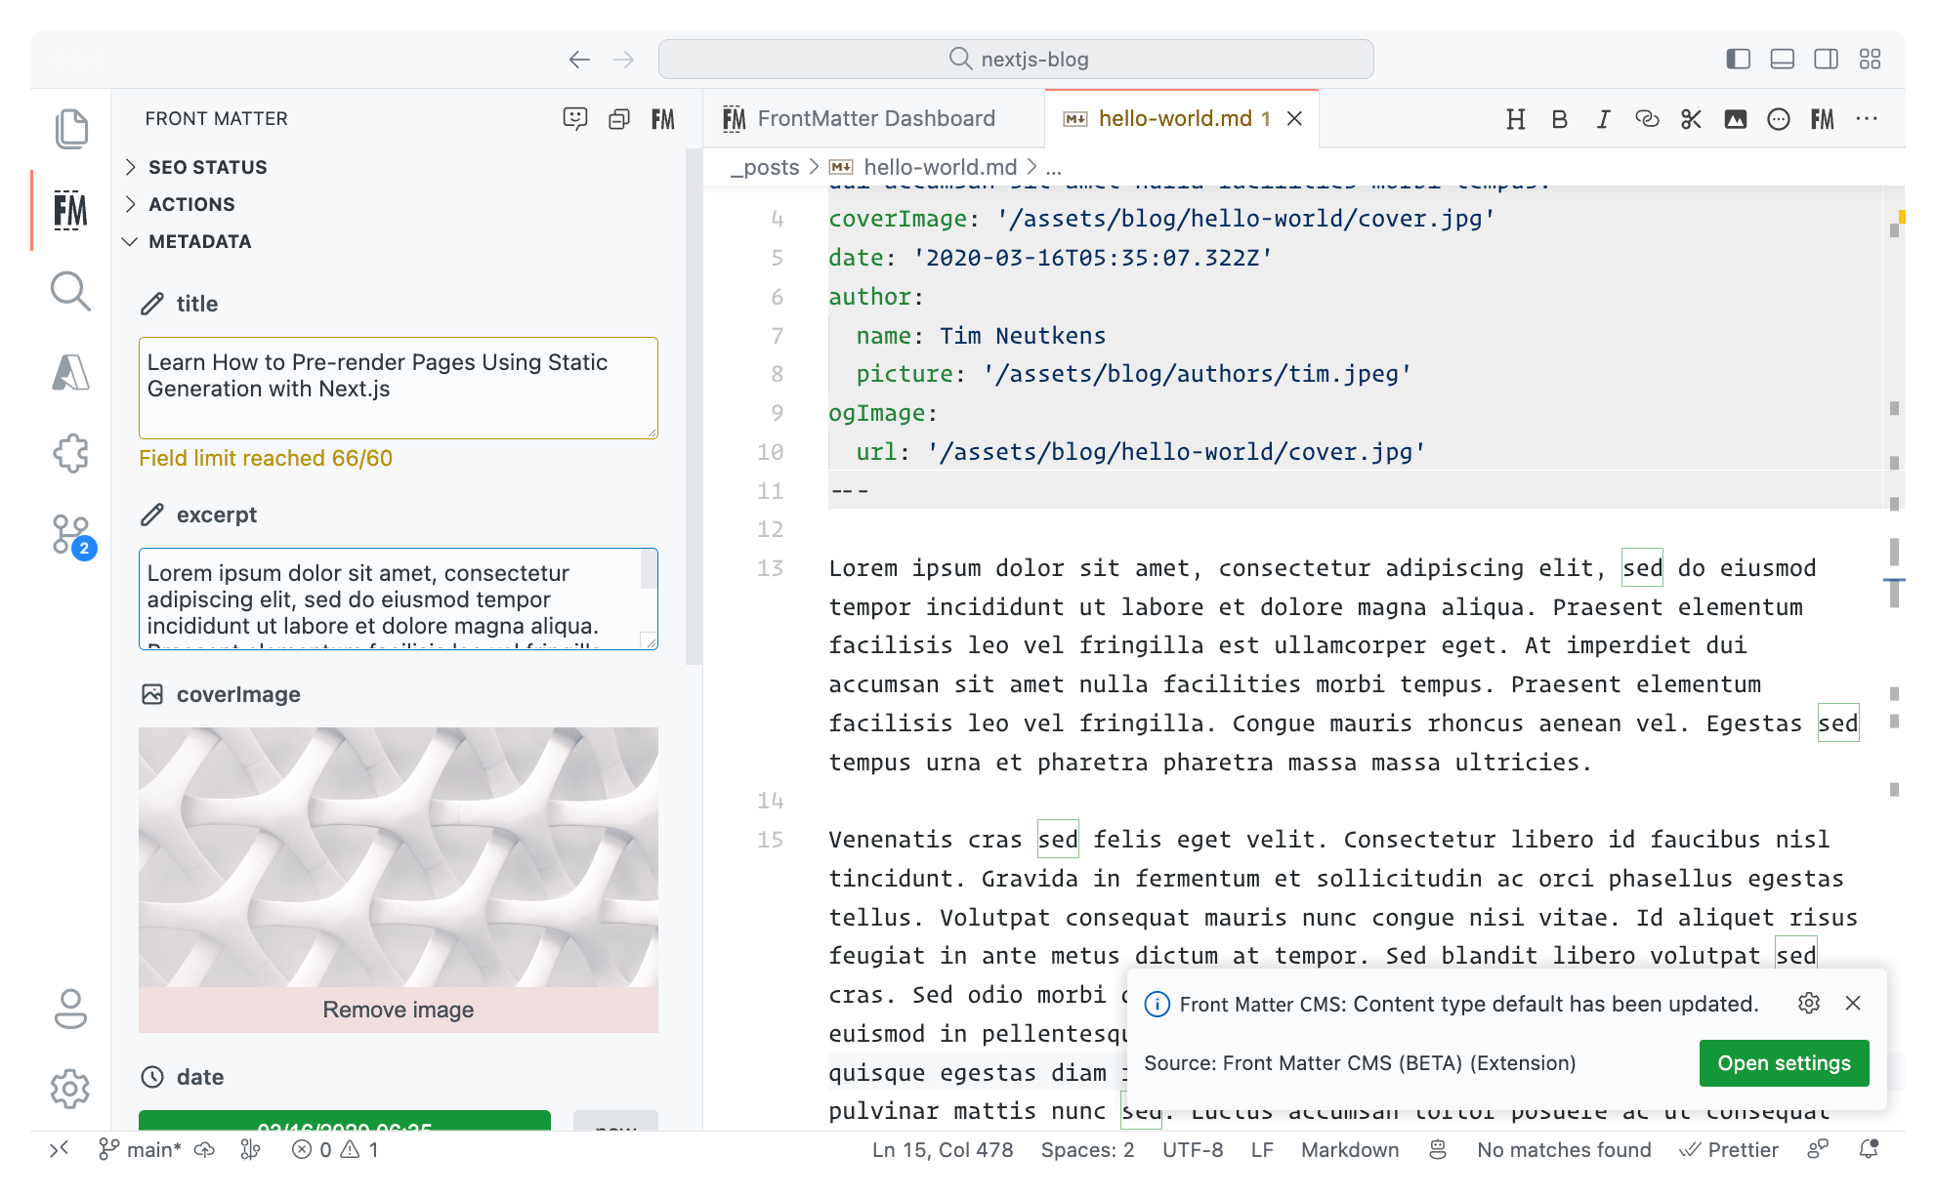The height and width of the screenshot is (1198, 1936).
Task: Open the Extensions view via the puzzle icon
Action: pos(69,453)
